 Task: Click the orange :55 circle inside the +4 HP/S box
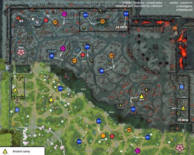[102, 21]
